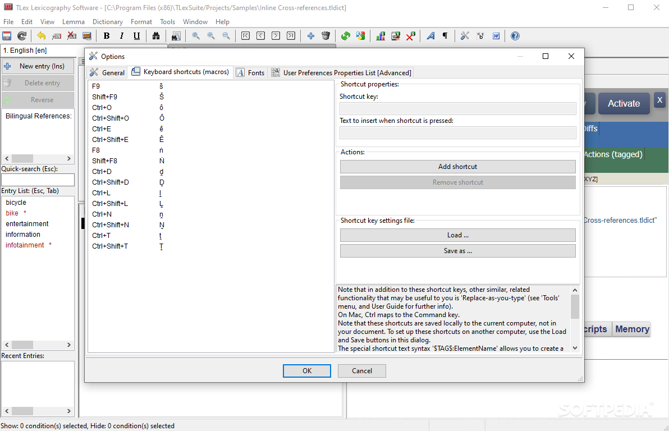Viewport: 669px width, 431px height.
Task: Open the Lemma menu
Action: click(x=74, y=21)
